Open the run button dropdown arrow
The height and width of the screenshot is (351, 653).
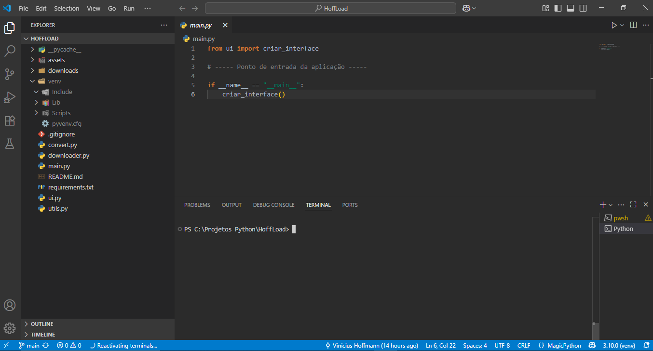click(622, 25)
